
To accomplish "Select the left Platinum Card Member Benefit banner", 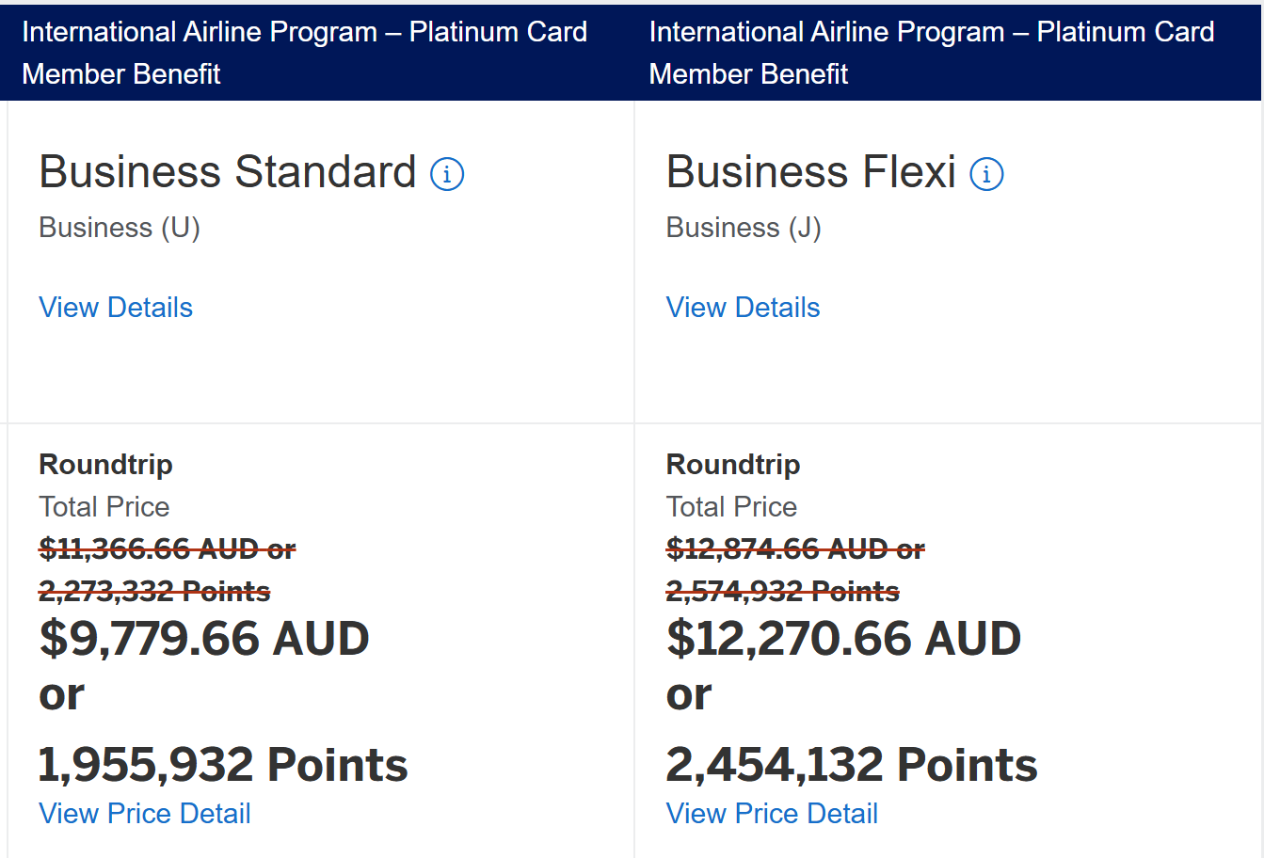I will [x=304, y=53].
